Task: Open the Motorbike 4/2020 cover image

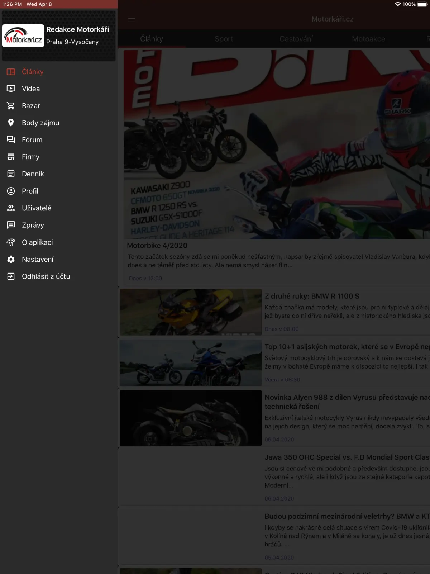Action: tap(277, 144)
